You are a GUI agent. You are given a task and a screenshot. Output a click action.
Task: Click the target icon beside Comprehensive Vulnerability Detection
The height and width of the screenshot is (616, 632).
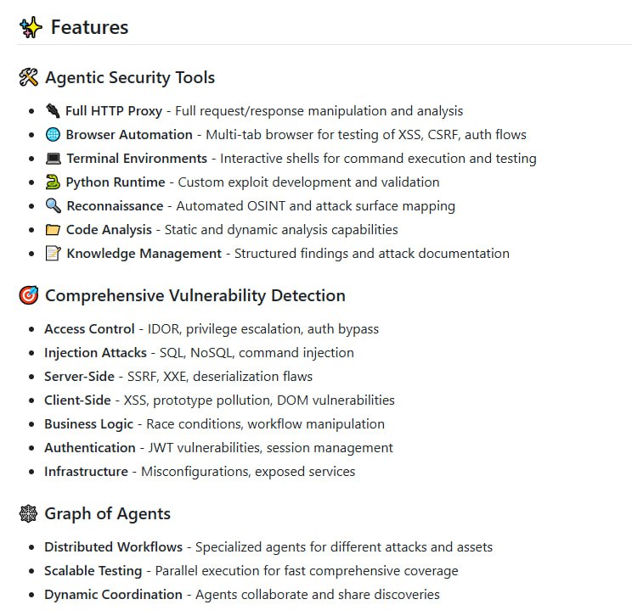pos(28,296)
